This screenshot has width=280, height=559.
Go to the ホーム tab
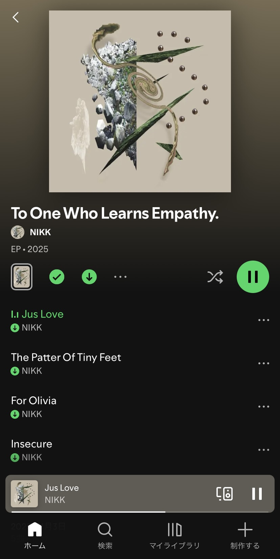click(35, 535)
